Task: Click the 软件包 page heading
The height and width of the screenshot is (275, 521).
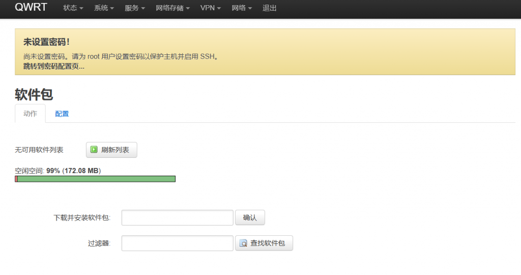Action: coord(34,94)
